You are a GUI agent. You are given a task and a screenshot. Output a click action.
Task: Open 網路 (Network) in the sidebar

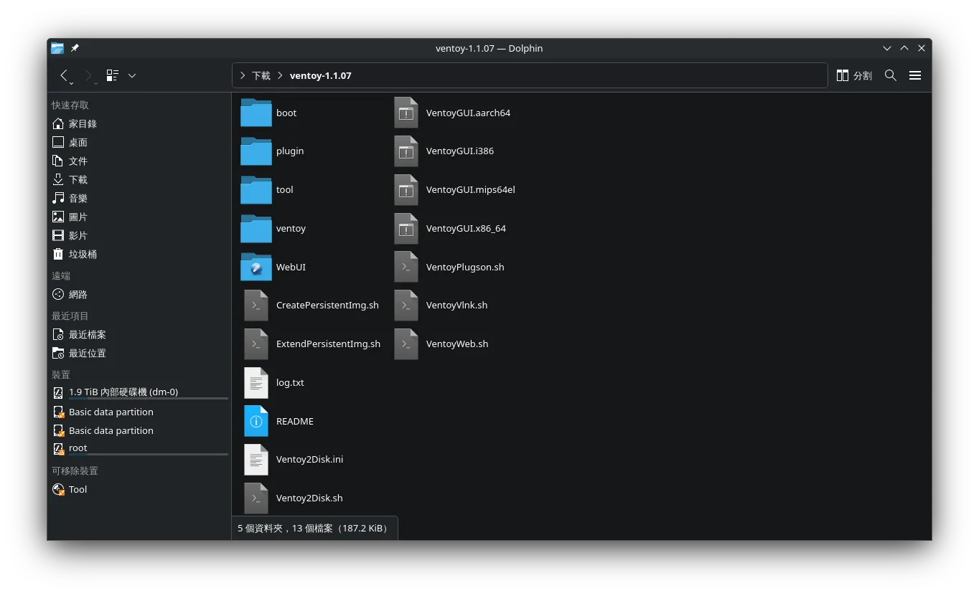pyautogui.click(x=139, y=295)
